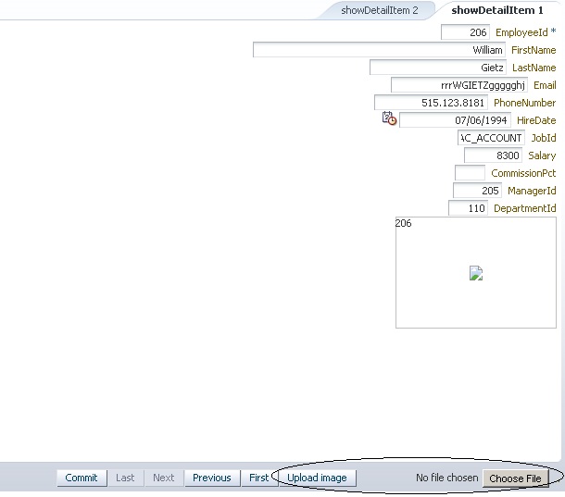Click the Next navigation button
The height and width of the screenshot is (497, 565).
click(x=164, y=478)
